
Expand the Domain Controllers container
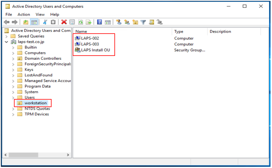tap(13, 58)
